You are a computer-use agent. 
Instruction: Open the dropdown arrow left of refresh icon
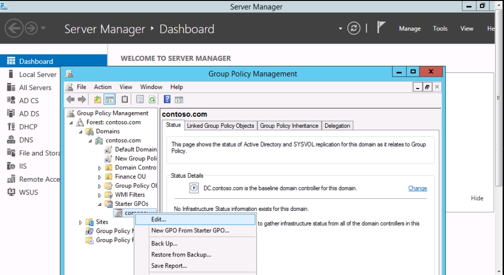340,29
